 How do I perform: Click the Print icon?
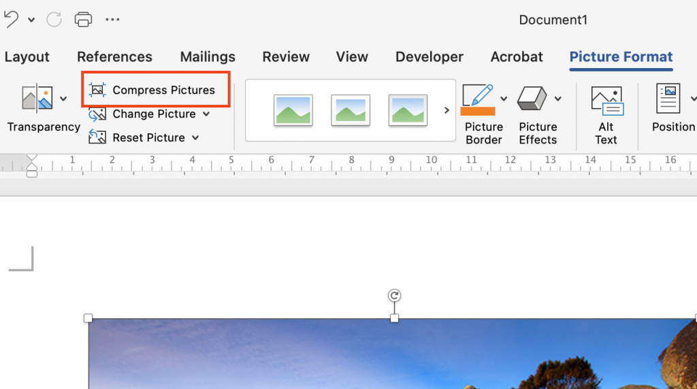83,19
